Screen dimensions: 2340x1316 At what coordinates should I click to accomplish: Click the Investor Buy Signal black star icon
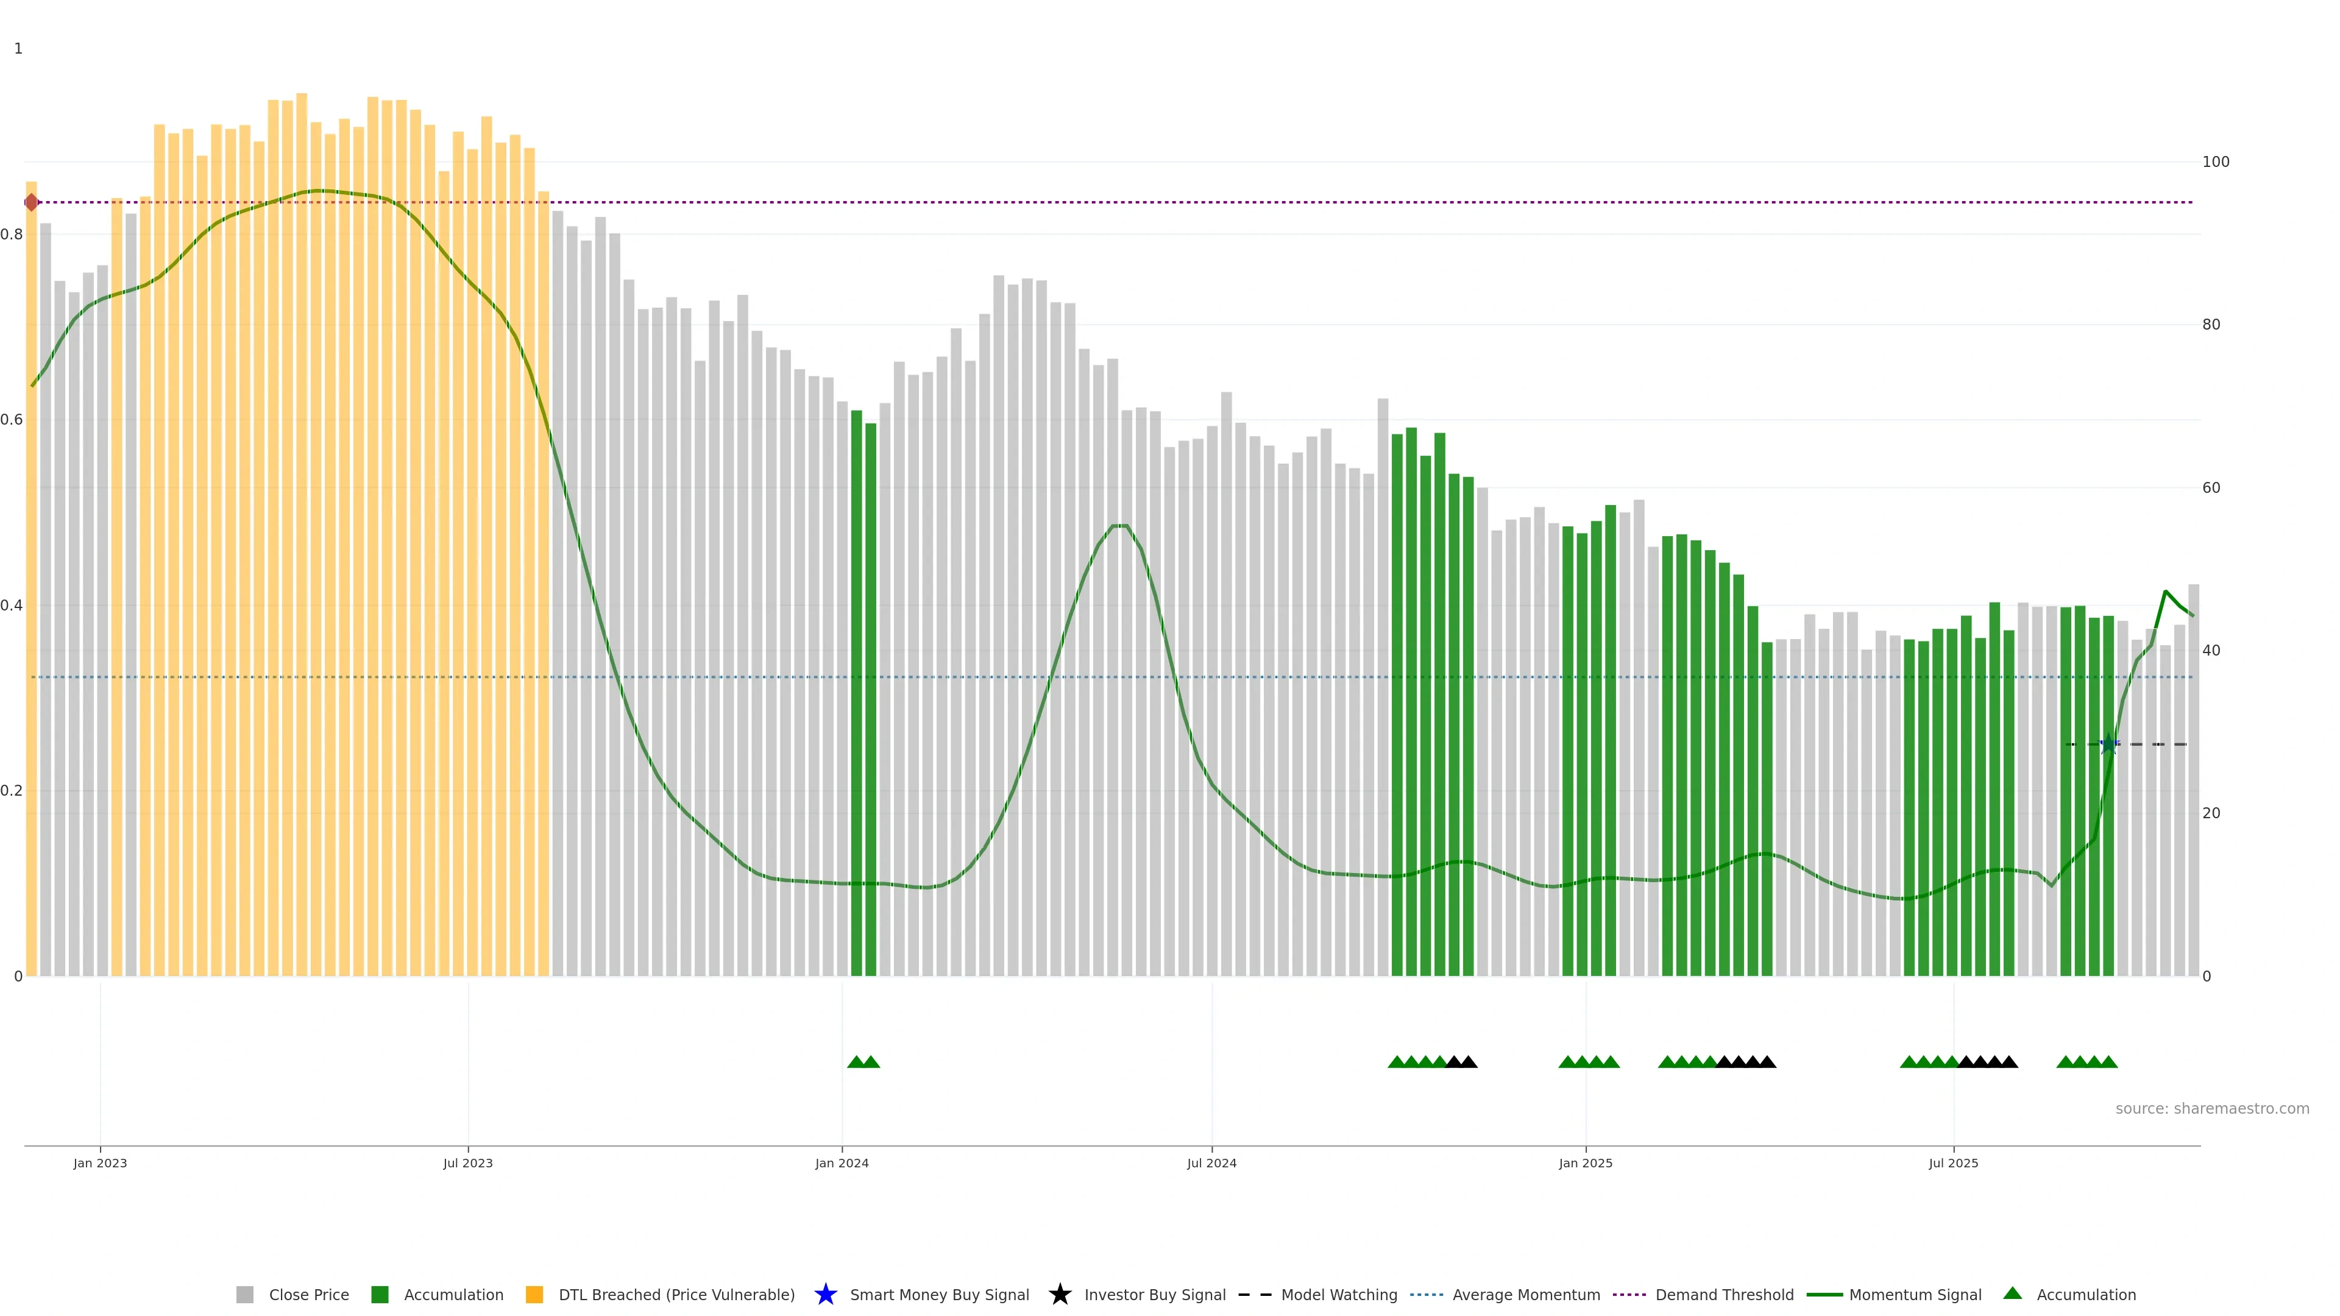pyautogui.click(x=1059, y=1294)
